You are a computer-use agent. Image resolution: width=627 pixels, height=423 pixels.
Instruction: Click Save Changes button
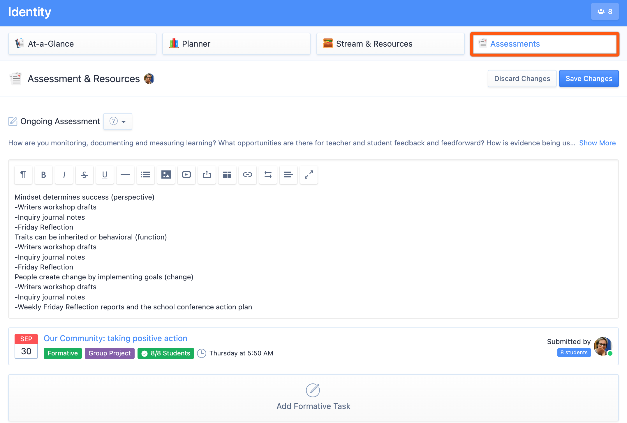pos(589,79)
